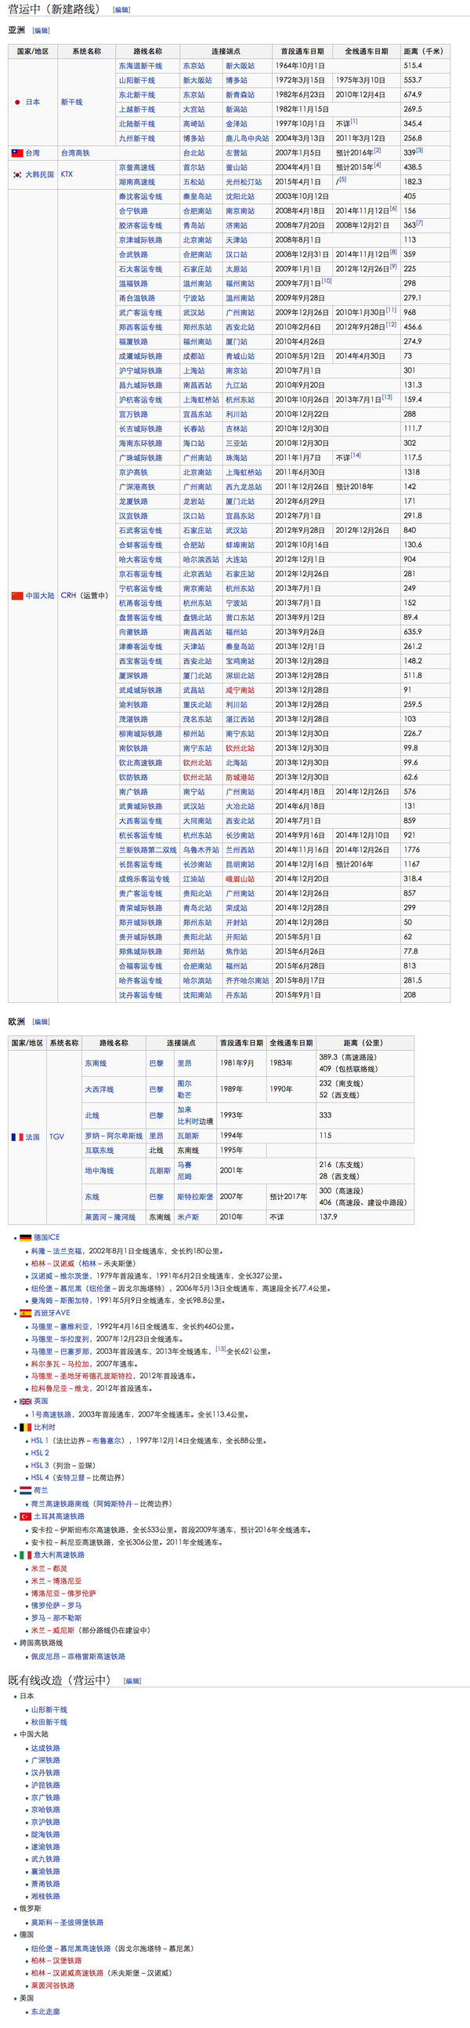Open the 京津城际铁路 link
Image resolution: width=470 pixels, height=2028 pixels.
click(141, 240)
